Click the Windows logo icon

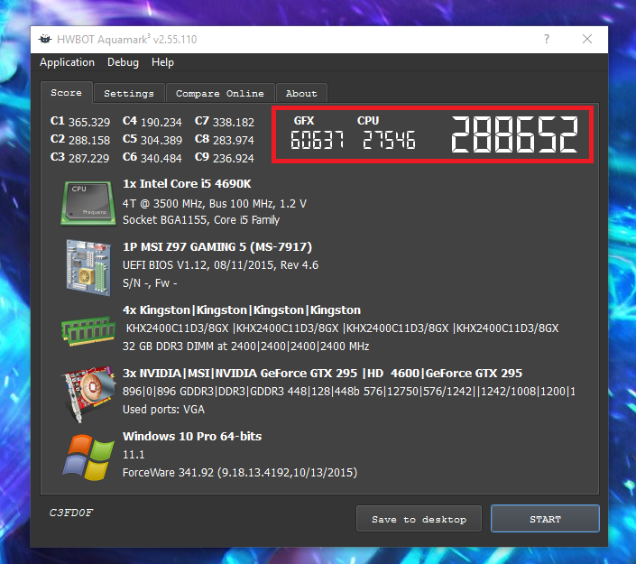click(88, 458)
